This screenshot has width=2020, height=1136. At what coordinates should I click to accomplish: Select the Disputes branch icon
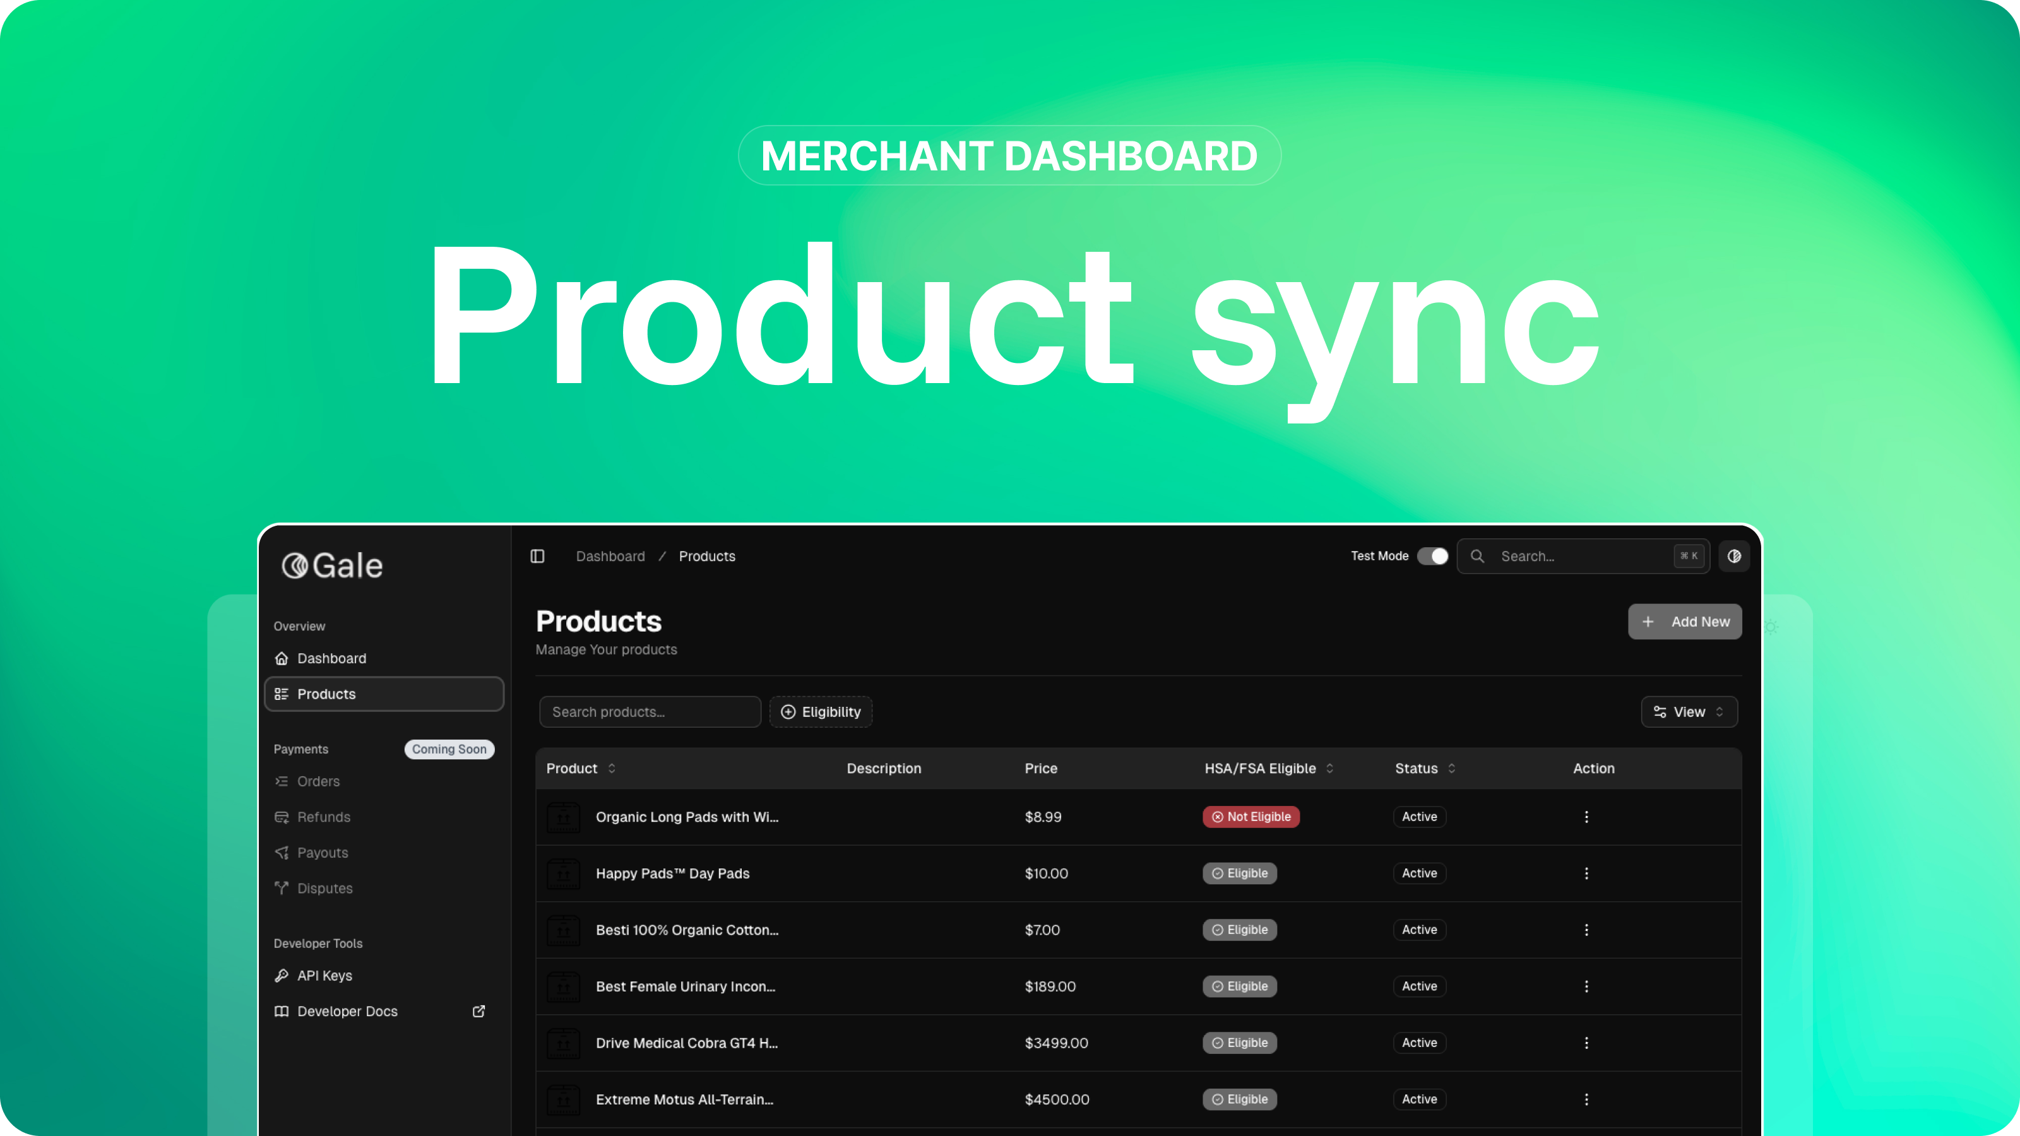tap(282, 888)
